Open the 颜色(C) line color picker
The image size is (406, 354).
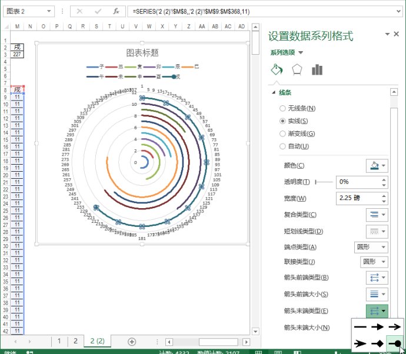pyautogui.click(x=377, y=166)
